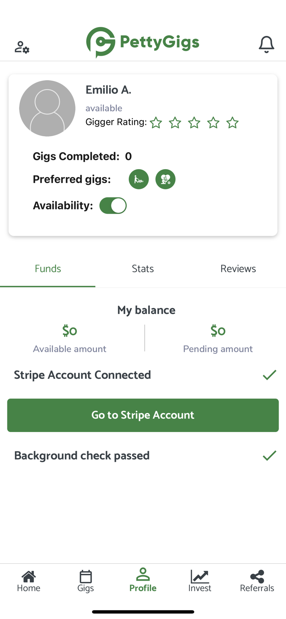Tap the heart care preferred gig icon
The image size is (286, 619).
tap(165, 180)
